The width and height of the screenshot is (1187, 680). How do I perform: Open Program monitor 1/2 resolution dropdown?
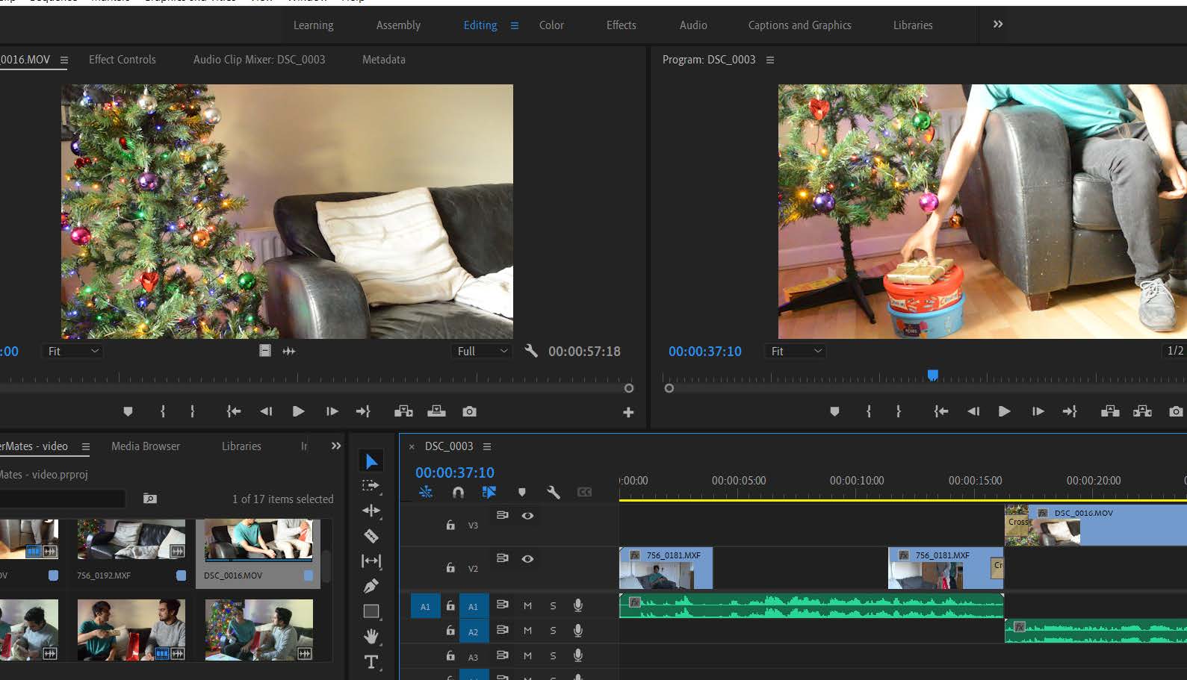tap(1175, 351)
